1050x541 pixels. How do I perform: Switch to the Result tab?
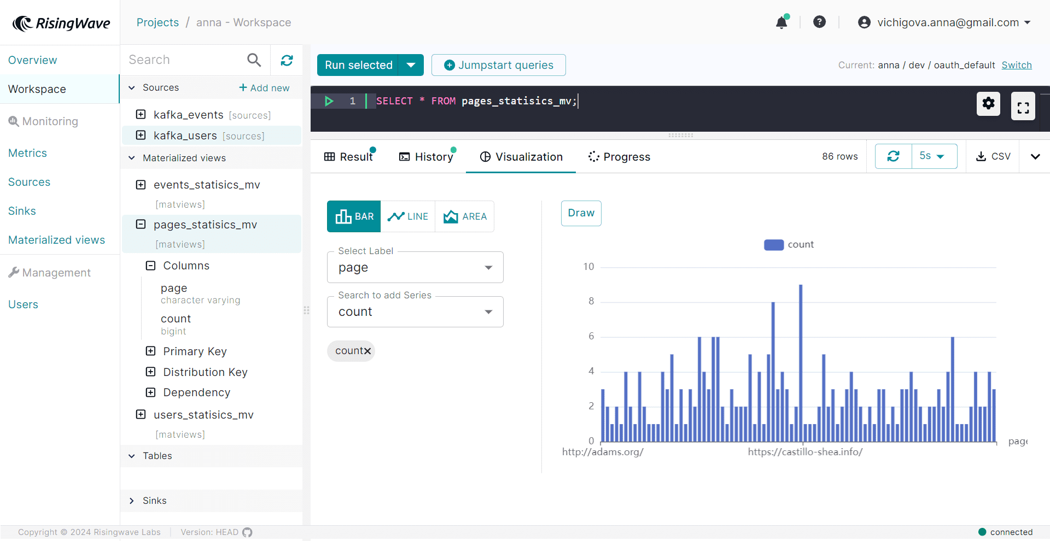[x=348, y=157]
